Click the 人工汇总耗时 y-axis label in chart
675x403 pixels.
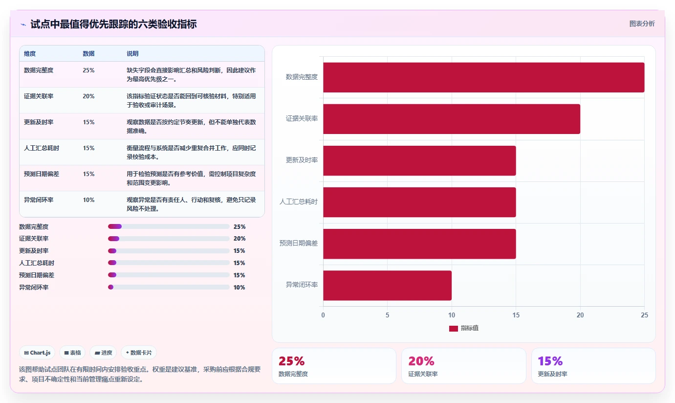[299, 202]
